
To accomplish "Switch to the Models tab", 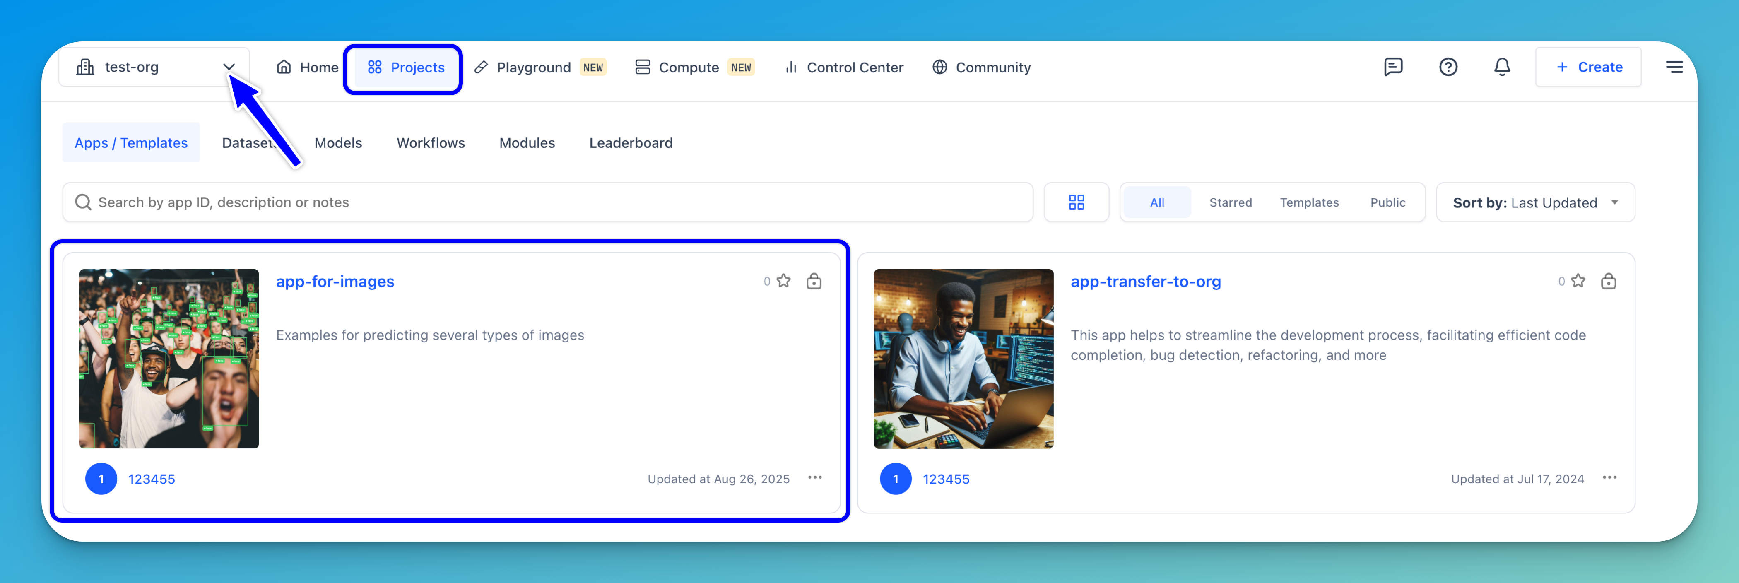I will pyautogui.click(x=338, y=142).
